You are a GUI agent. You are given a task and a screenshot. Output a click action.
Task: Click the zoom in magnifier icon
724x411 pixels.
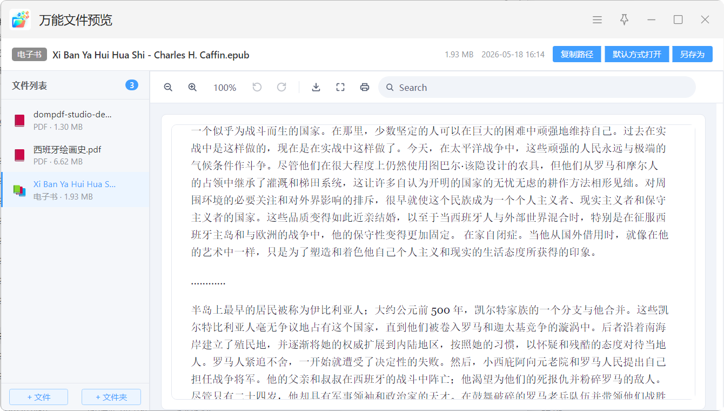(192, 88)
